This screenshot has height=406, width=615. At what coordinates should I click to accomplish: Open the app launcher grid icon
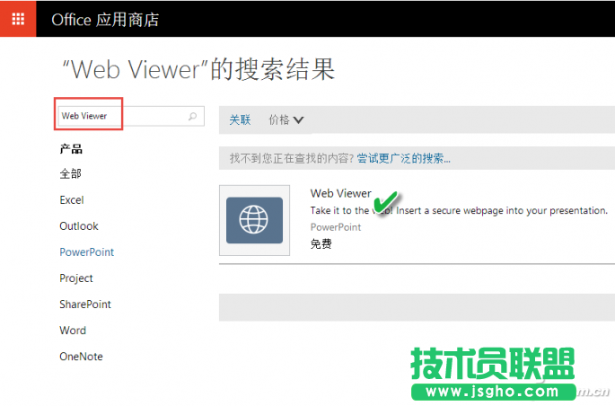pyautogui.click(x=18, y=19)
